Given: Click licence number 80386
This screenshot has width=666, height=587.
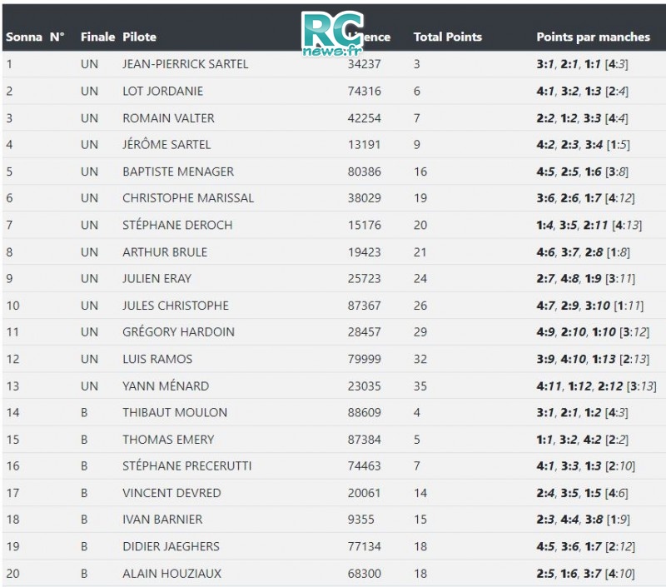Looking at the screenshot, I should [364, 172].
